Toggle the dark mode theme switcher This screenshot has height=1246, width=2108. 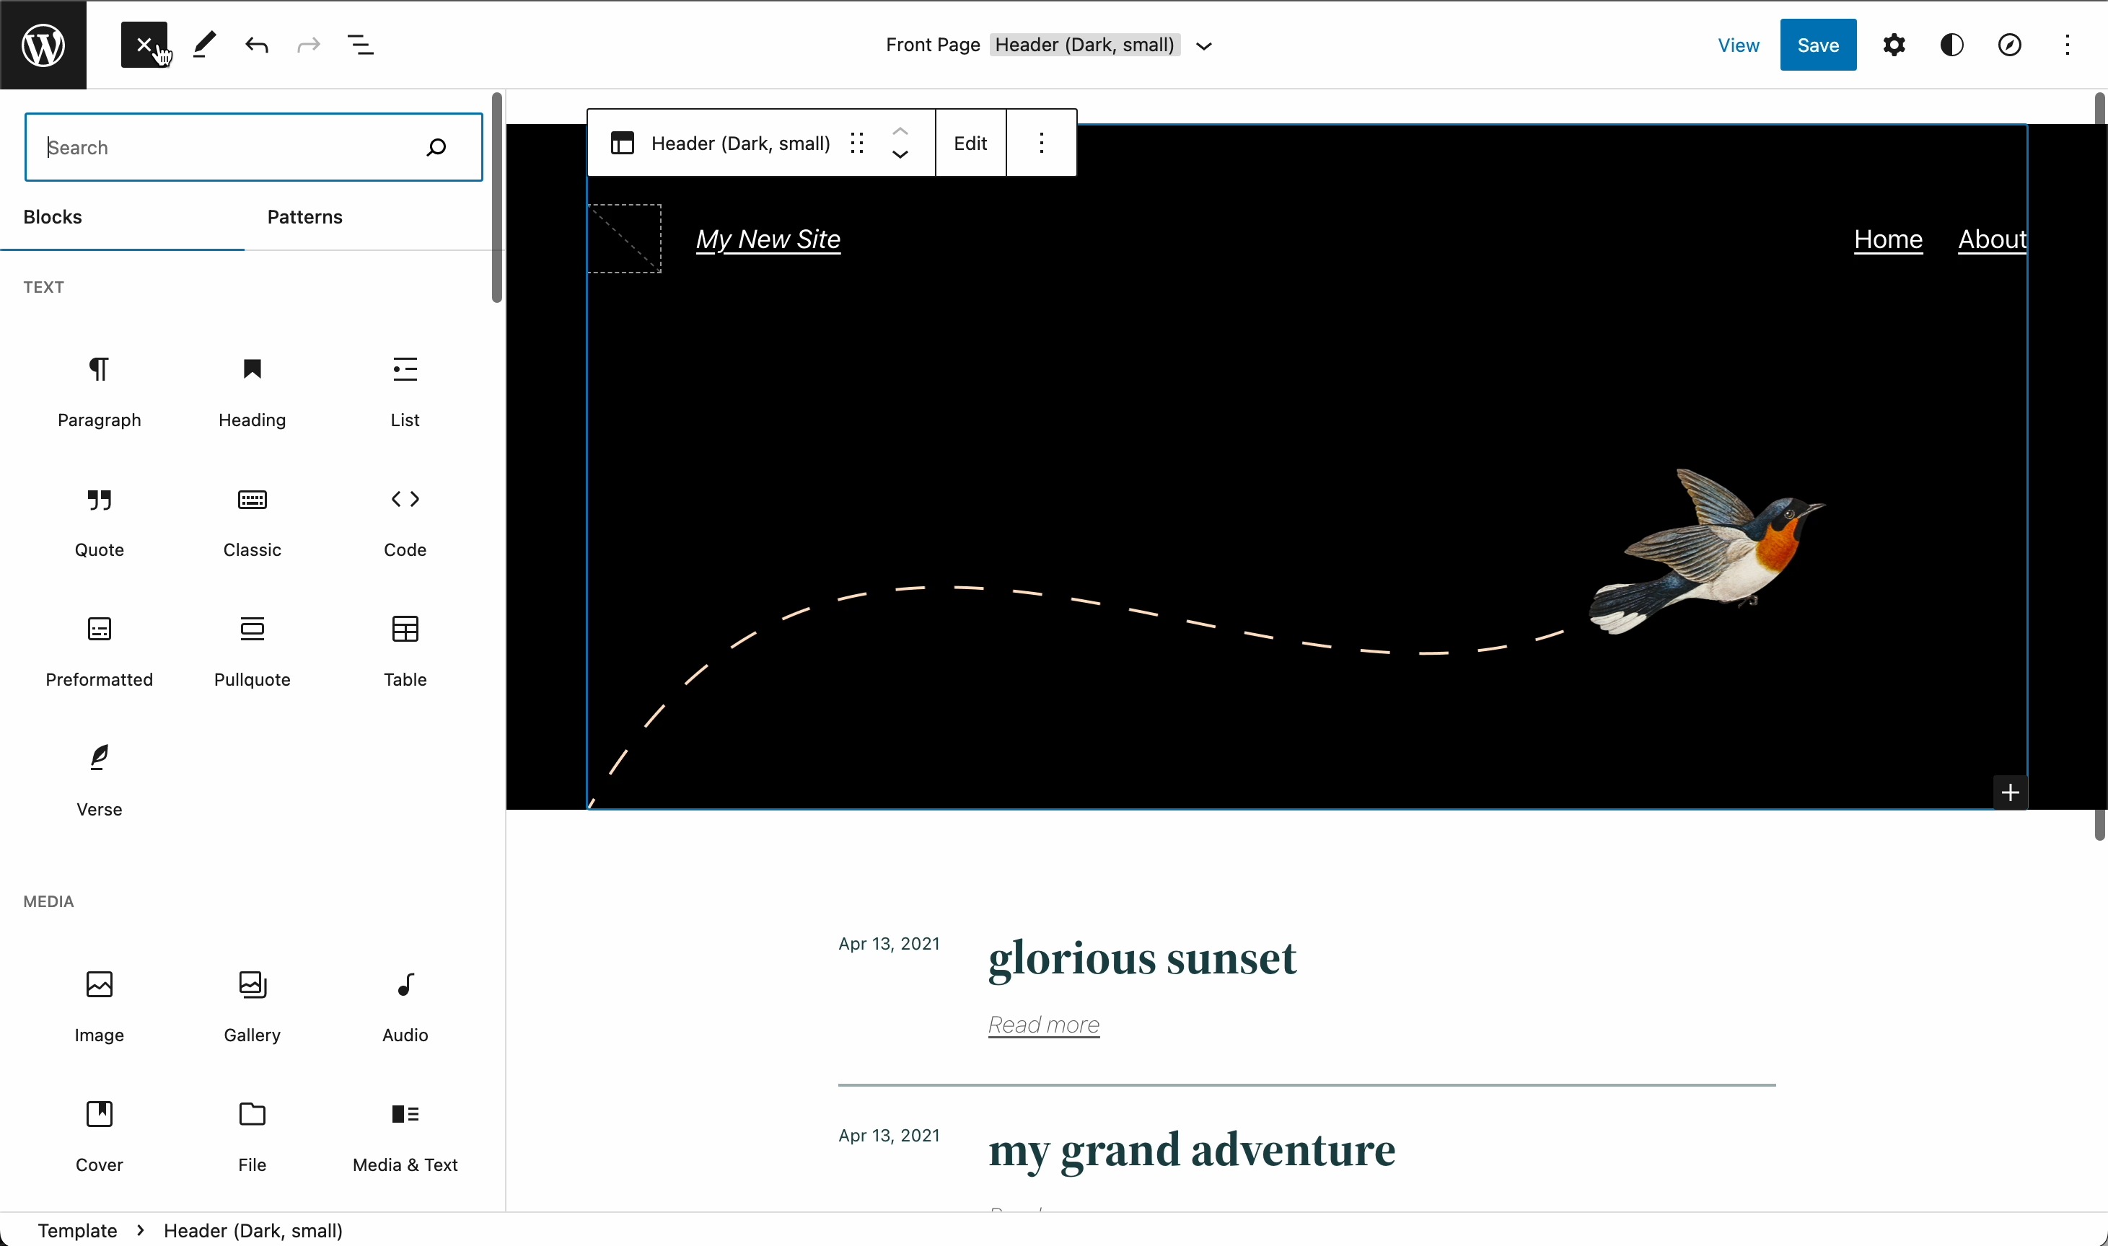pos(1954,45)
